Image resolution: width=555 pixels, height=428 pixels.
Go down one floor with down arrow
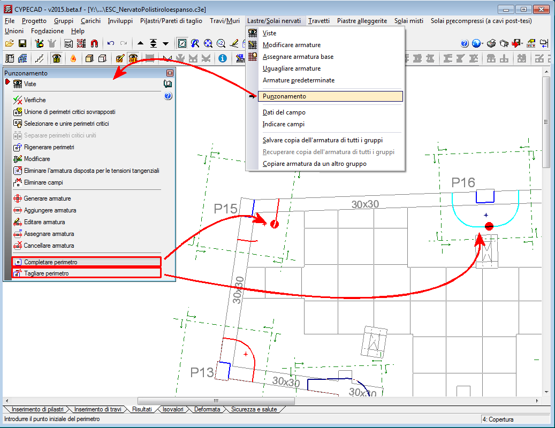coord(166,43)
